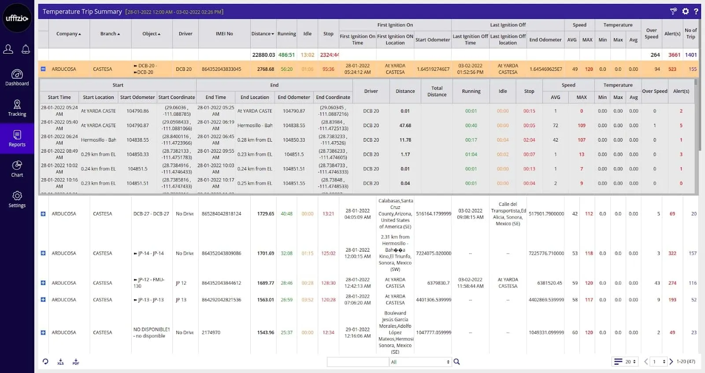
Task: Export report as XLS
Action: 60,362
